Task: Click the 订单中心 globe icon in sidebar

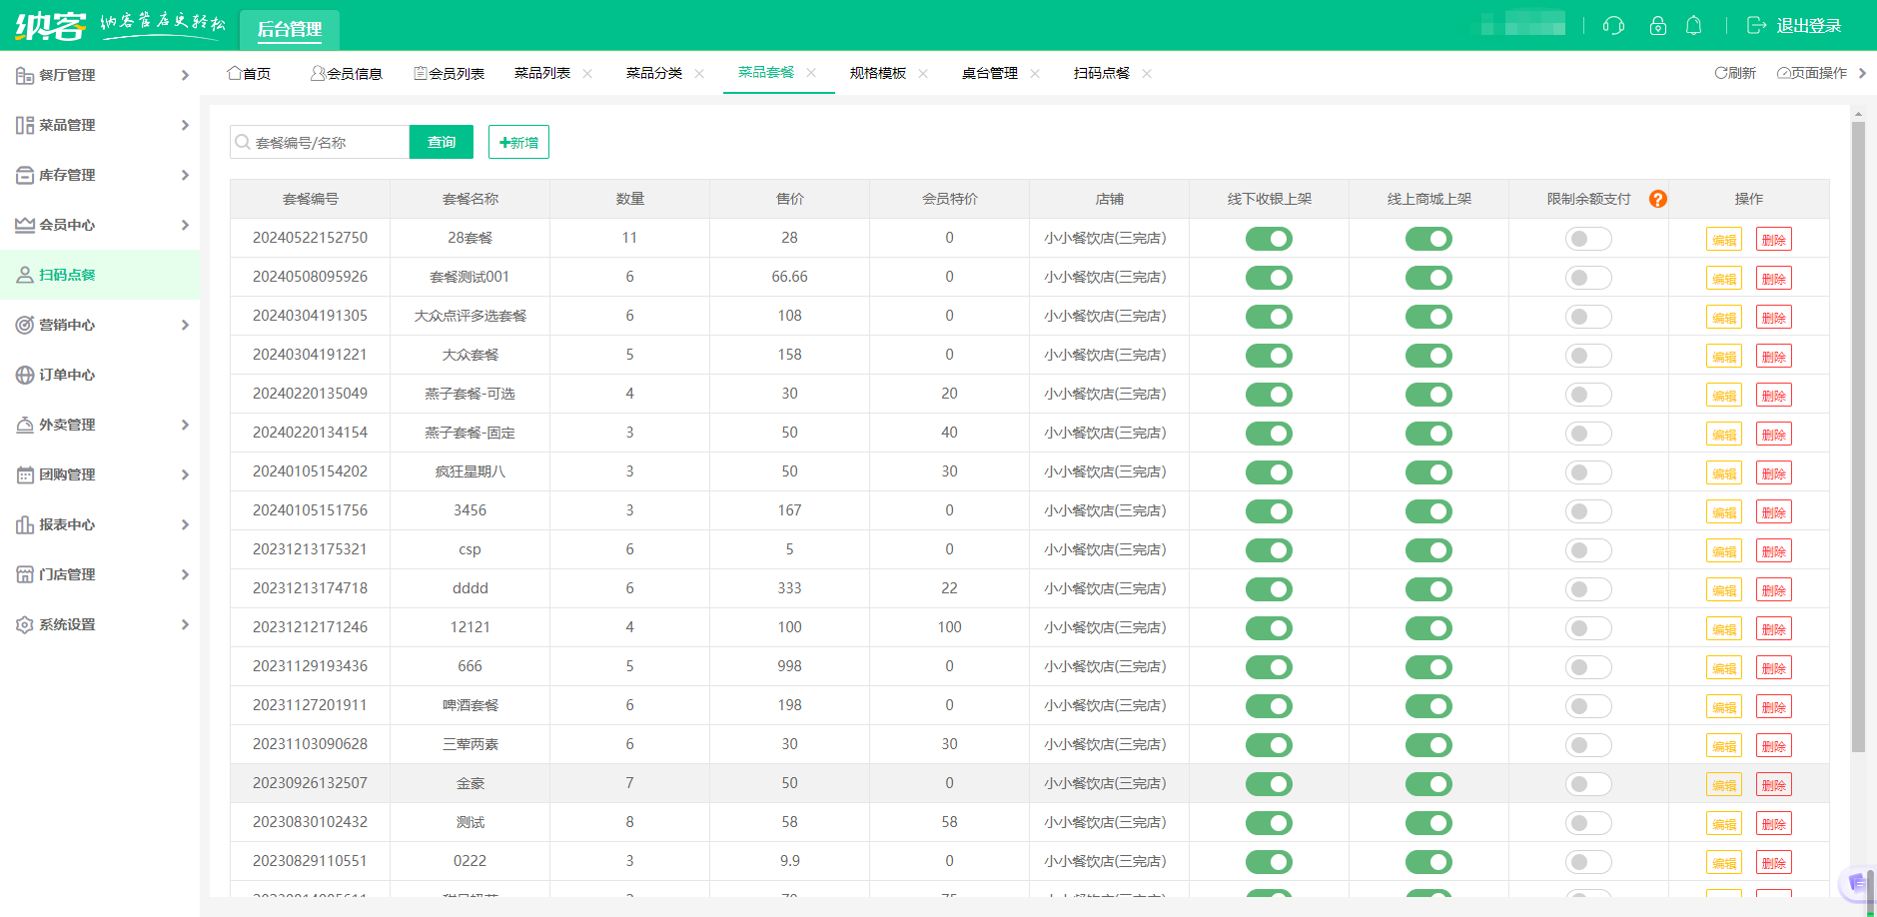Action: (x=25, y=375)
